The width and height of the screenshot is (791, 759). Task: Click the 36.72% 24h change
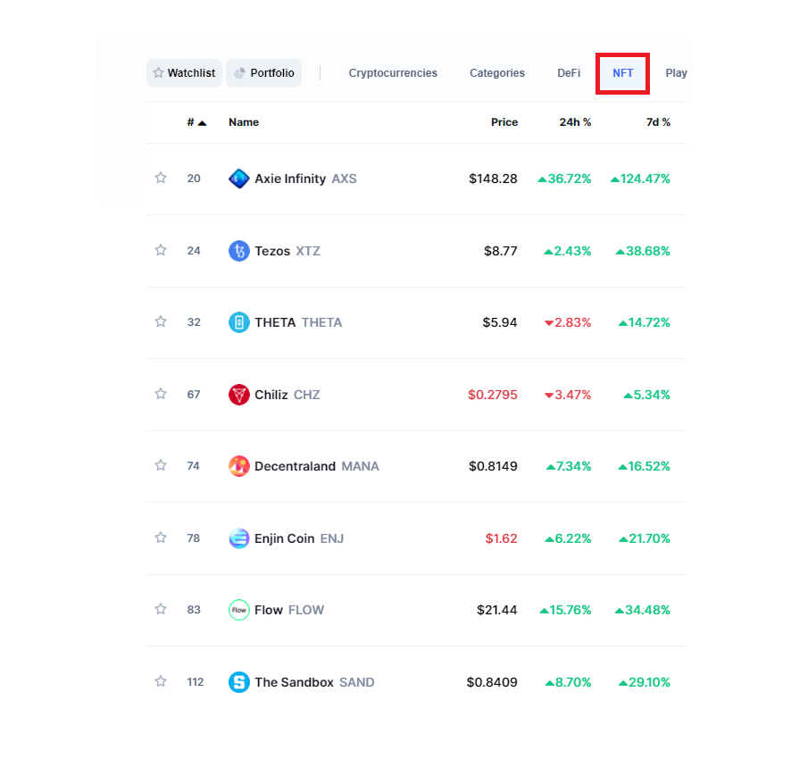click(564, 179)
